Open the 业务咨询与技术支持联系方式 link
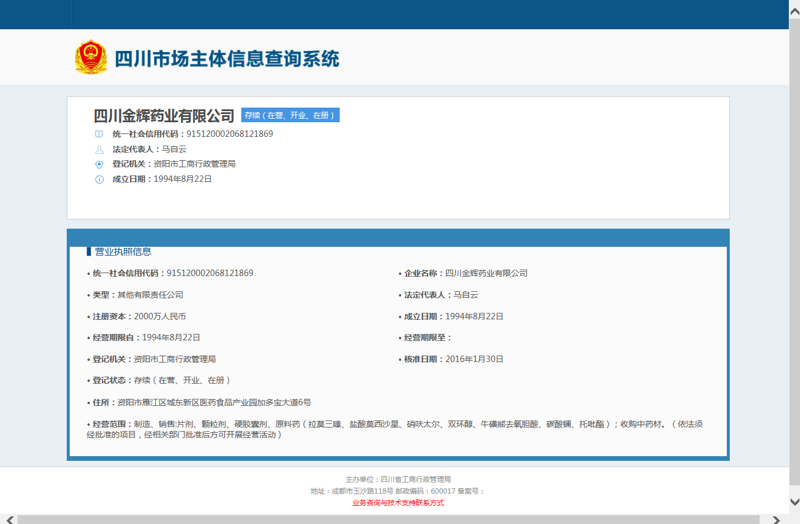 pyautogui.click(x=398, y=503)
